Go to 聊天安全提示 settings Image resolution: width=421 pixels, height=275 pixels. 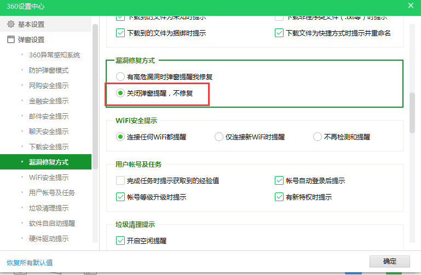49,131
